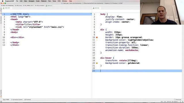Open the Project tool window sidebar
184x103 pixels.
tap(1, 11)
